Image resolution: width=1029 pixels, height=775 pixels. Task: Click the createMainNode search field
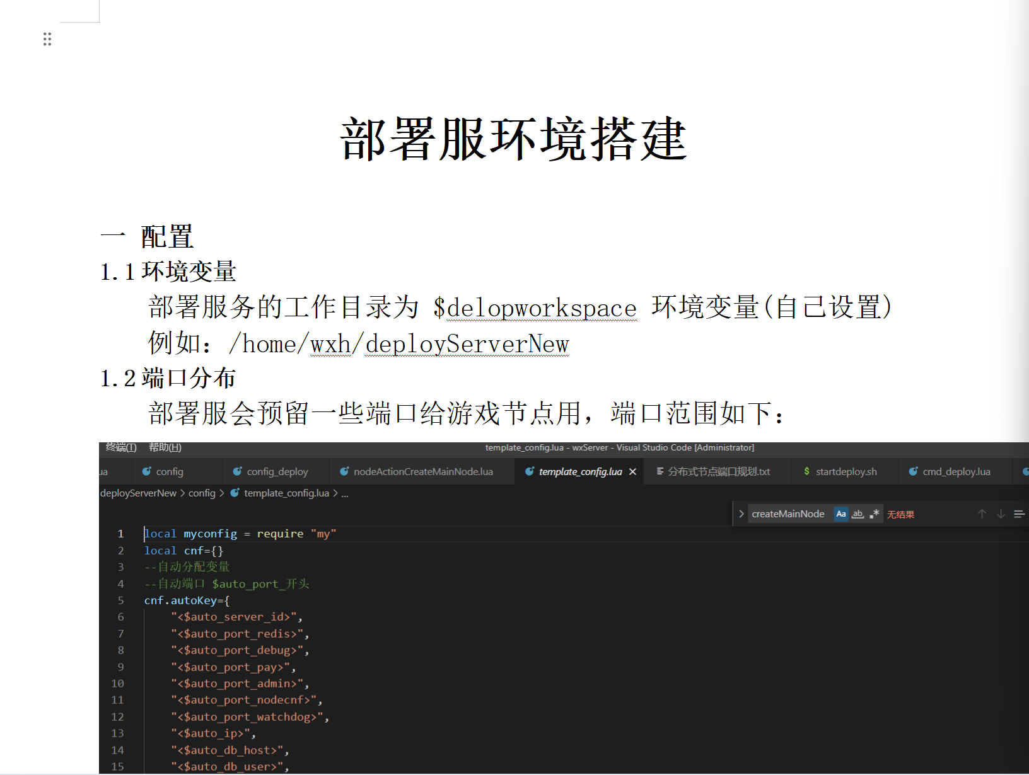click(x=789, y=514)
